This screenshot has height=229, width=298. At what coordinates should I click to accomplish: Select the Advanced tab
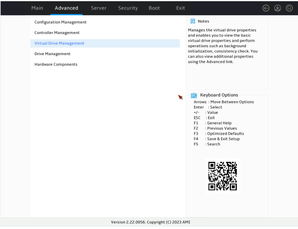click(x=66, y=8)
